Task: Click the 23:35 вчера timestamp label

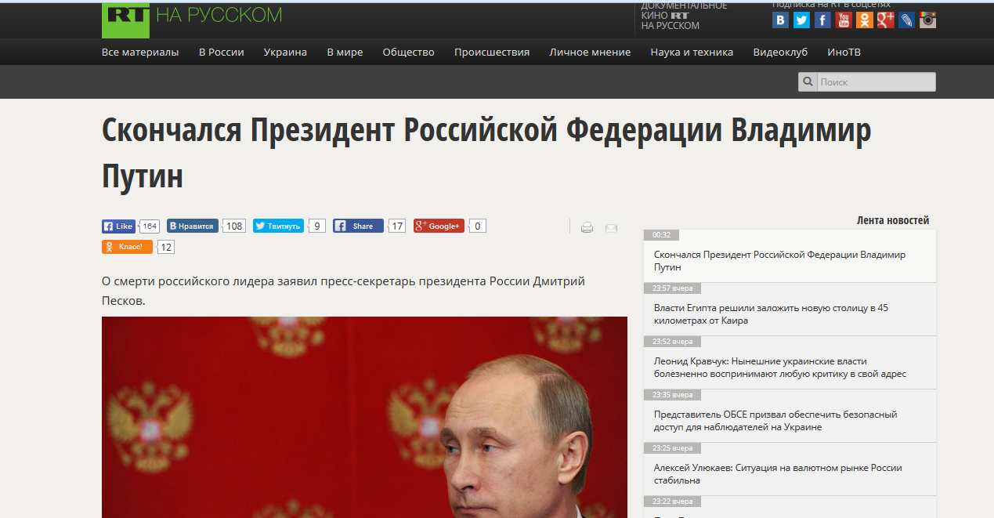Action: 672,395
